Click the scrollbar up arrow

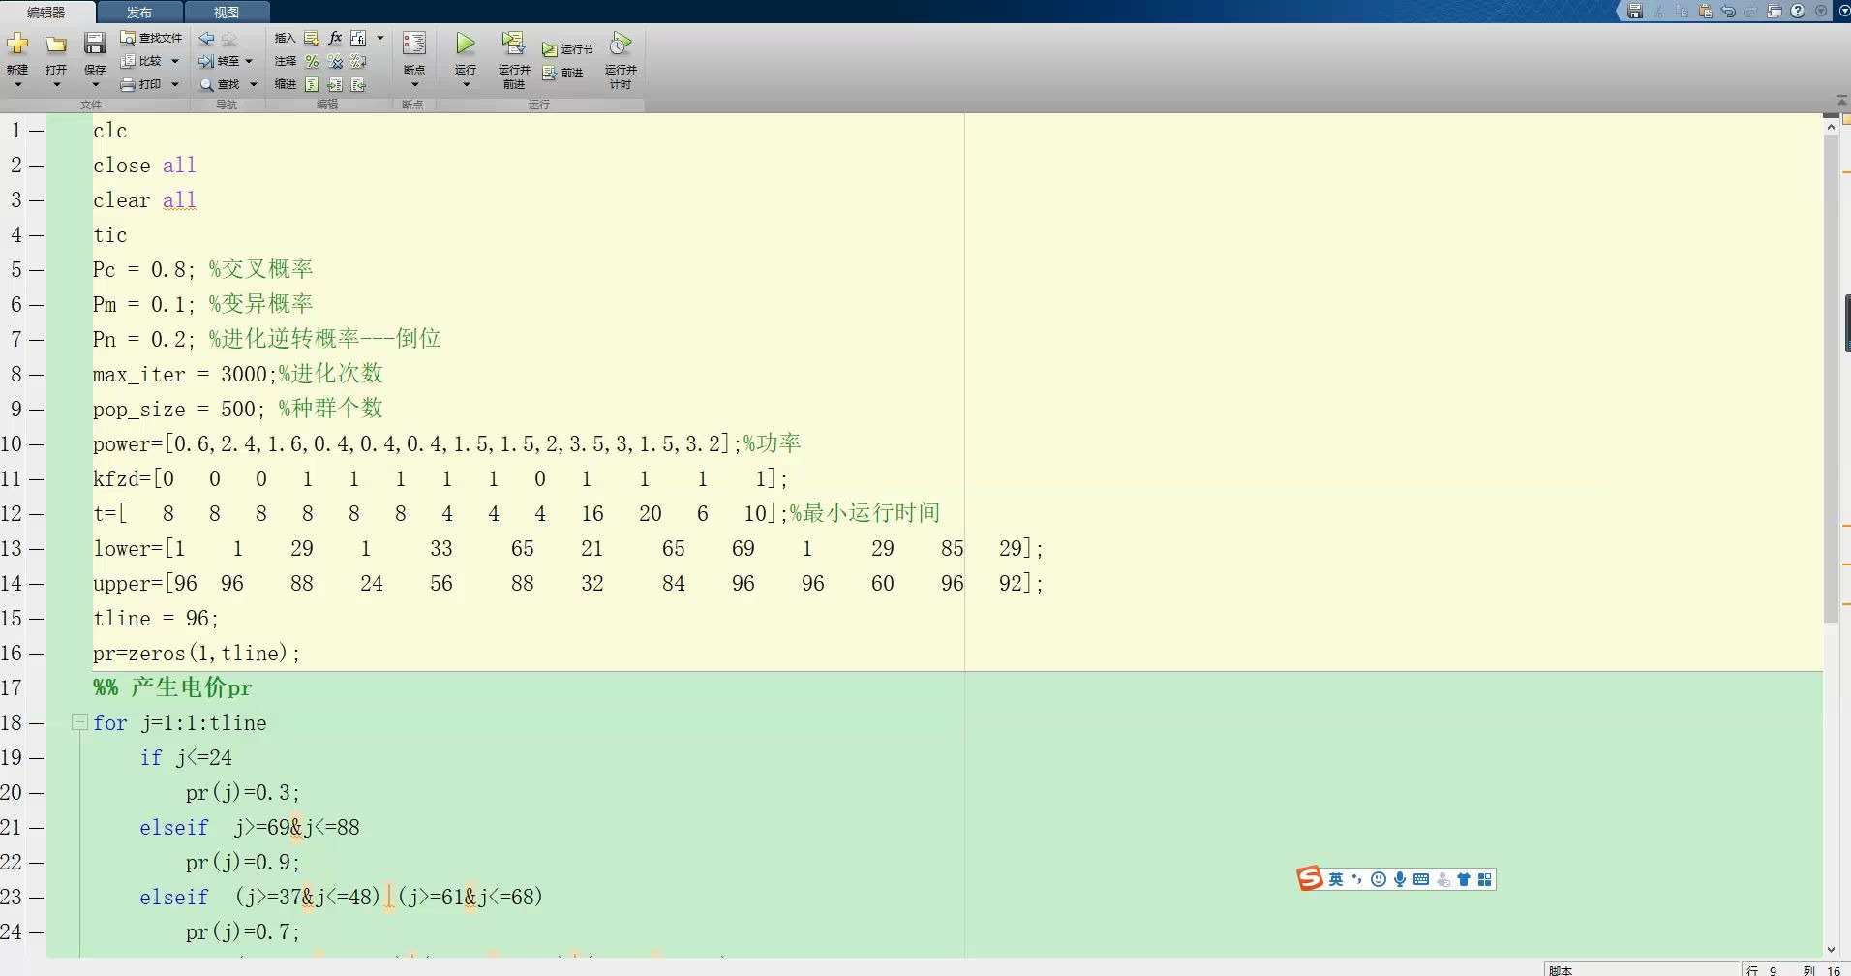click(1831, 126)
